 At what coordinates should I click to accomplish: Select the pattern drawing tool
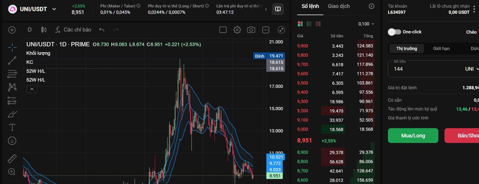pos(12,87)
